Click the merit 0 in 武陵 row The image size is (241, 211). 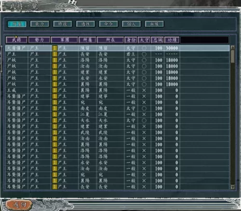(x=176, y=133)
